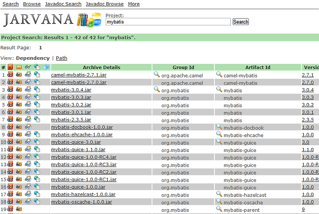This screenshot has height=214, width=319.
Task: Focus the Project input field containing mybatis
Action: (168, 22)
